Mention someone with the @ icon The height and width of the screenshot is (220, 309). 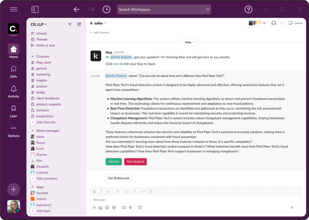click(x=114, y=208)
